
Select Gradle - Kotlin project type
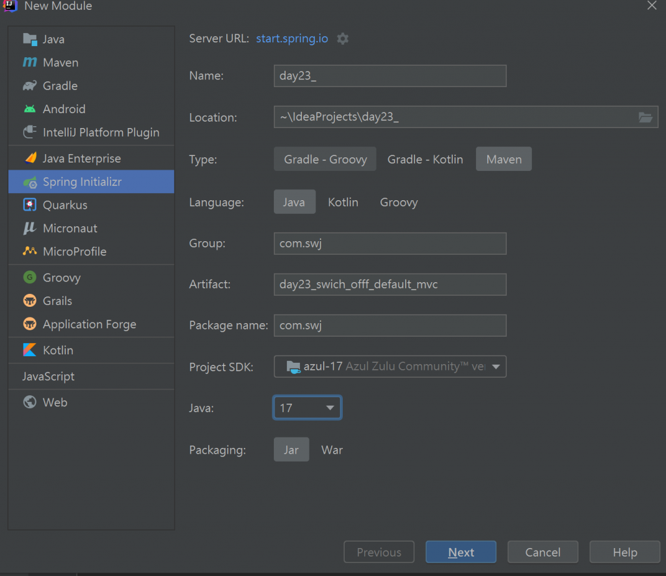[425, 159]
